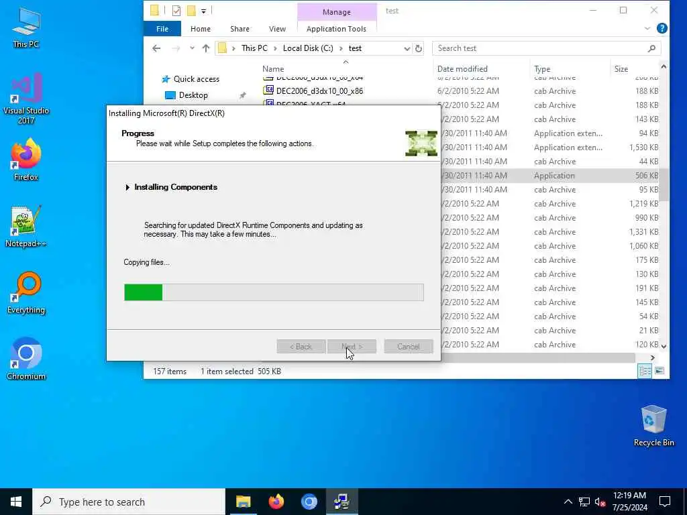The height and width of the screenshot is (515, 687).
Task: Open the Share ribbon tab
Action: pyautogui.click(x=240, y=28)
